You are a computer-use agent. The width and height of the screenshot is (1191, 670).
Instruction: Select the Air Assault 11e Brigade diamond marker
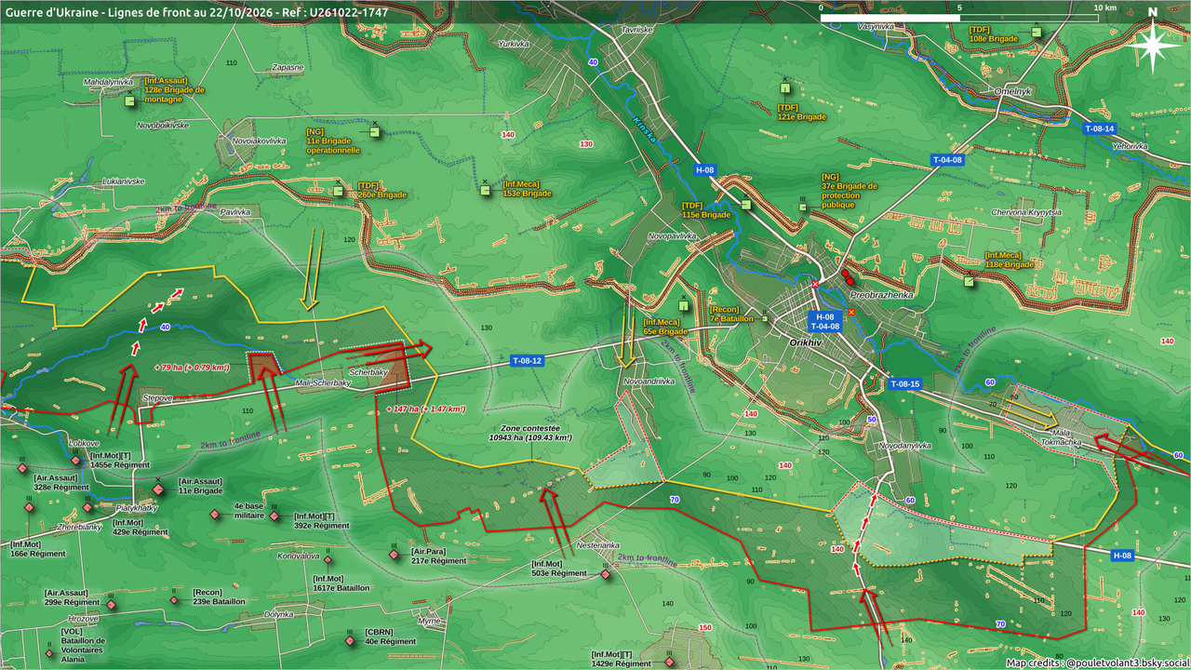point(159,489)
